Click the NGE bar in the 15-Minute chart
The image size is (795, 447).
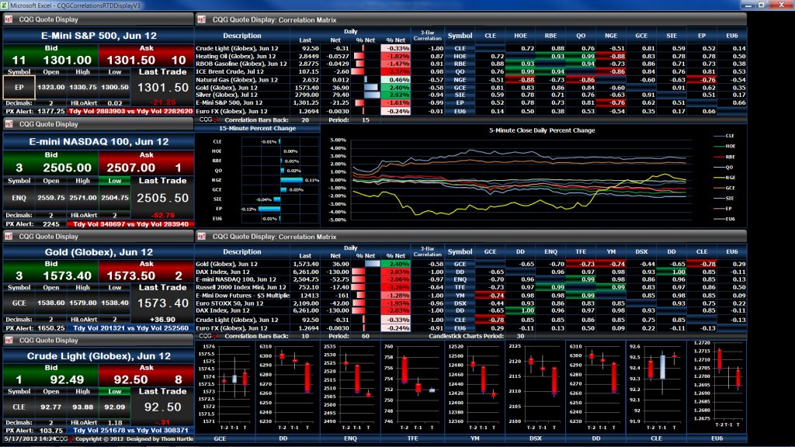(292, 180)
